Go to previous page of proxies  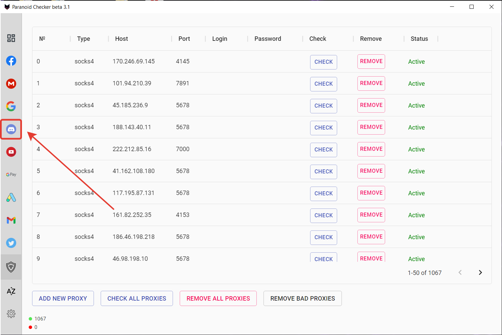(x=460, y=273)
